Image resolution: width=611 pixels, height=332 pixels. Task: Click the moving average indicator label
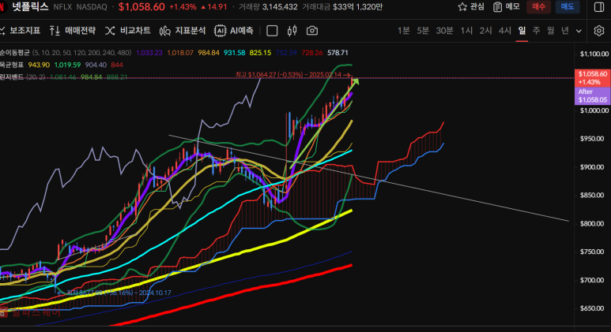tap(15, 53)
